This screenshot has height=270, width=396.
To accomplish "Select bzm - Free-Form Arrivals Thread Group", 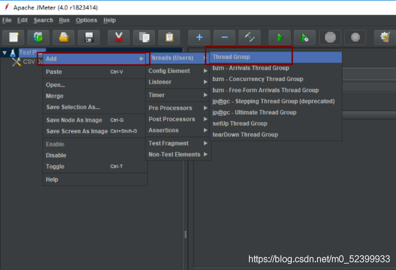I will tap(276, 90).
